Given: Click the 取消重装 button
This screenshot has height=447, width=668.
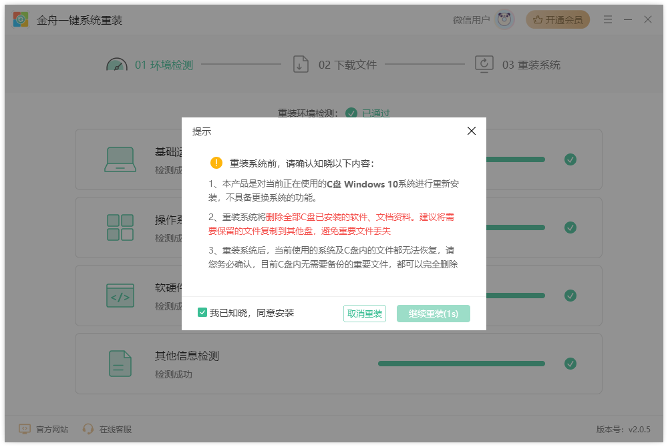Looking at the screenshot, I should tap(364, 313).
